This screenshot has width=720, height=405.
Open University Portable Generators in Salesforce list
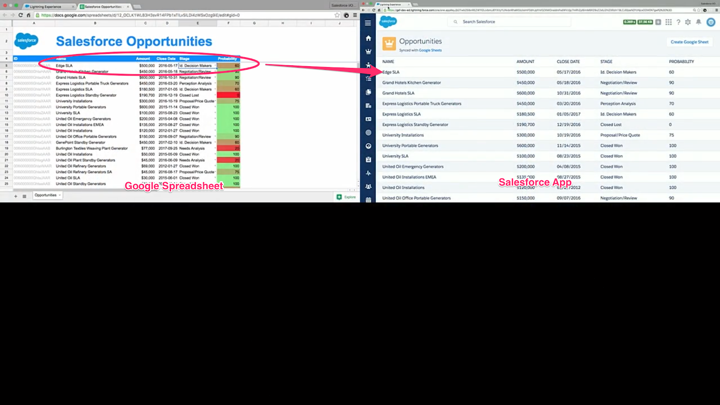(x=410, y=146)
